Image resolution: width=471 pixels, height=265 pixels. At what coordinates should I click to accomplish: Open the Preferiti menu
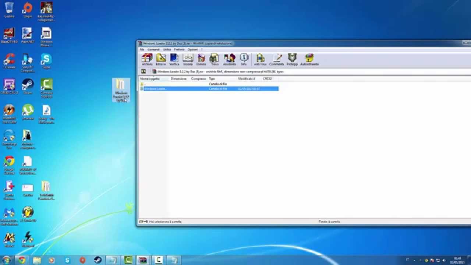pyautogui.click(x=179, y=49)
